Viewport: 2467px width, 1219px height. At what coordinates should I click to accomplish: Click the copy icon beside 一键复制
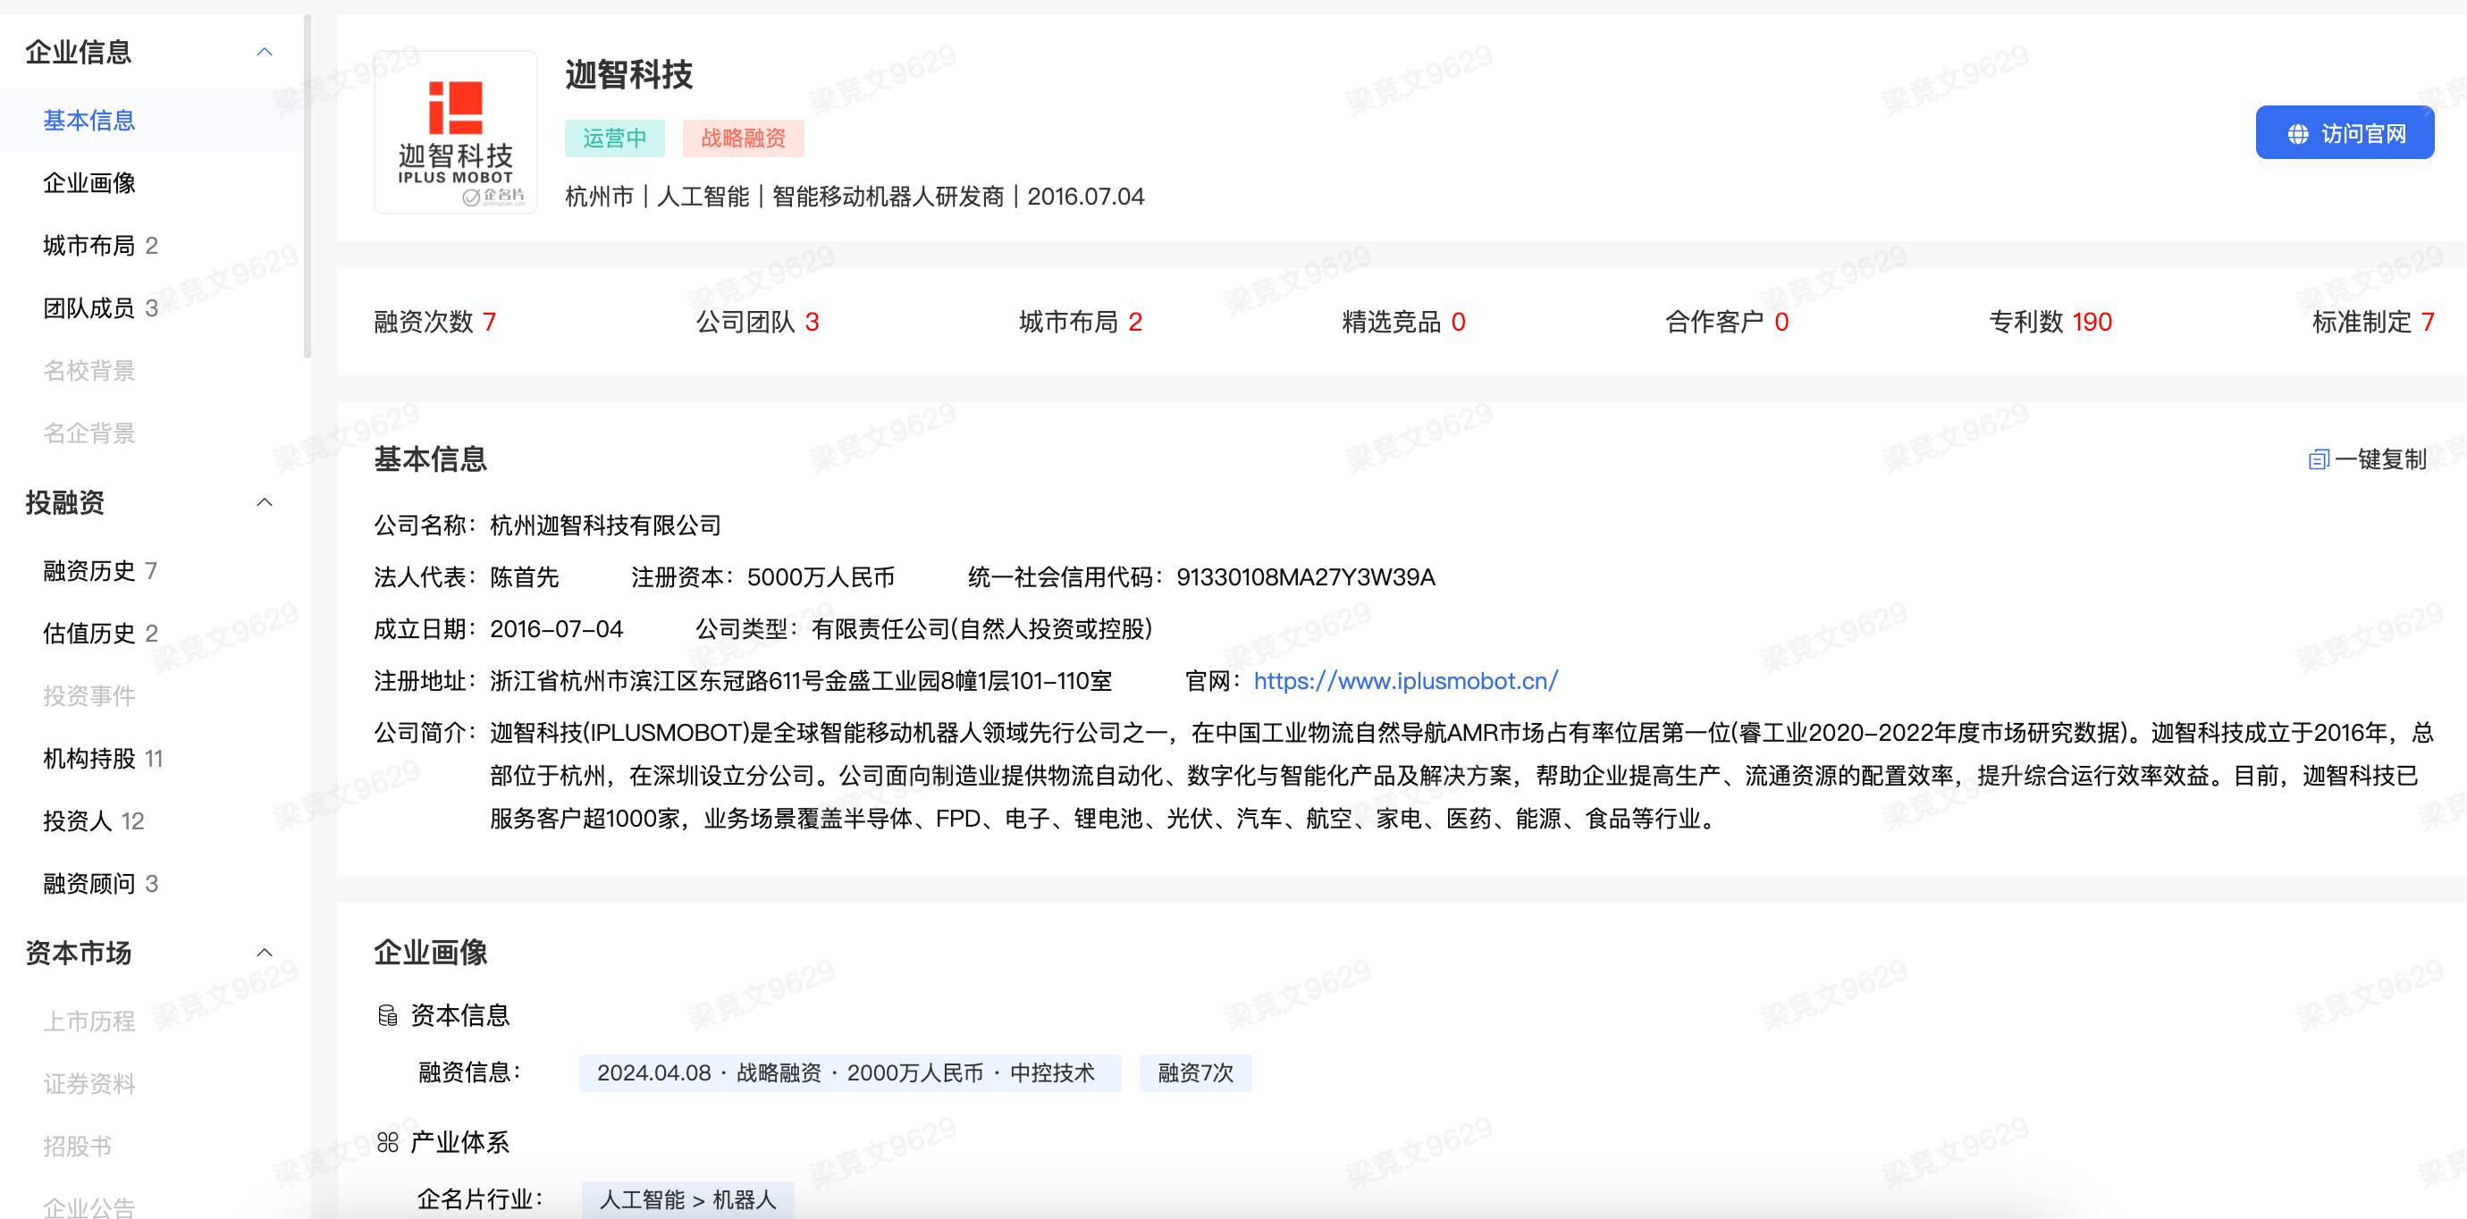pyautogui.click(x=2318, y=459)
